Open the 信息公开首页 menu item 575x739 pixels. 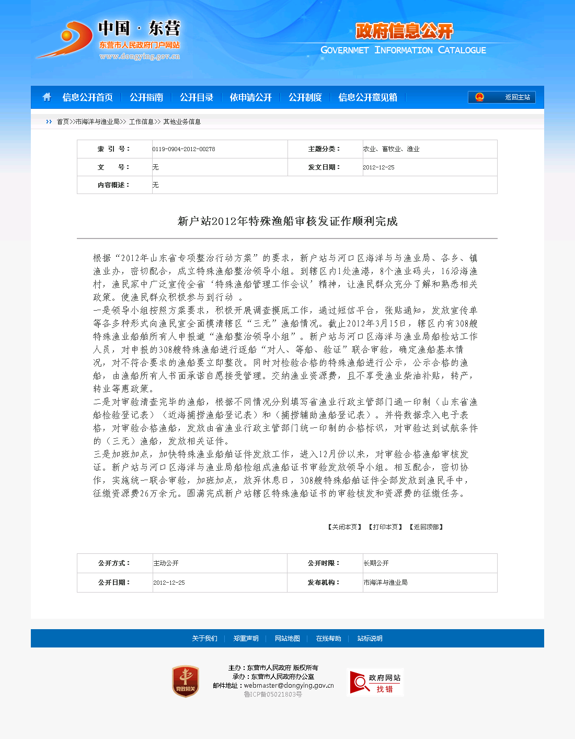pyautogui.click(x=87, y=97)
